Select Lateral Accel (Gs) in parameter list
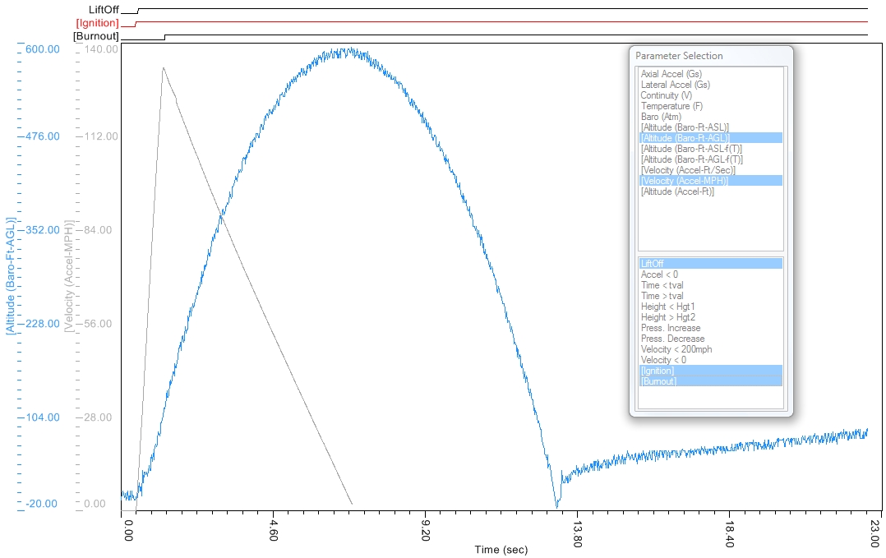This screenshot has height=558, width=886. (675, 85)
